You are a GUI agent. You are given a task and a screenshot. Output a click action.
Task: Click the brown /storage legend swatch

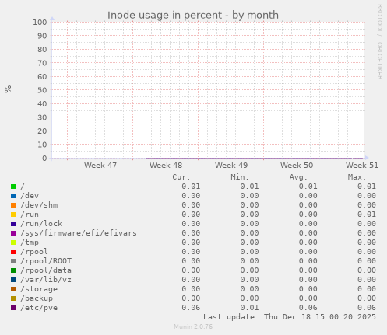tap(13, 289)
